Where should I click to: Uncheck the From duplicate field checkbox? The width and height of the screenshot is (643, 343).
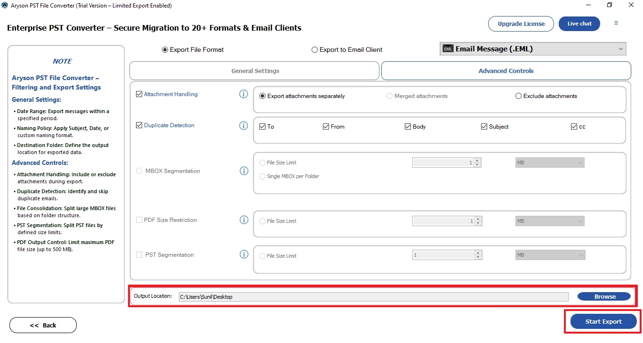point(326,127)
